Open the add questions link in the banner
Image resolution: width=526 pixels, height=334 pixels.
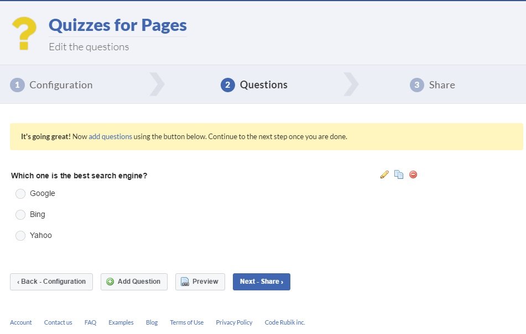110,136
